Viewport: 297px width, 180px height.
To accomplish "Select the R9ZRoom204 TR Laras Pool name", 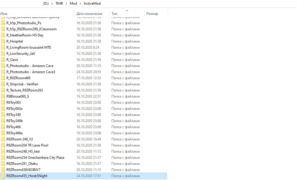I will (x=27, y=145).
